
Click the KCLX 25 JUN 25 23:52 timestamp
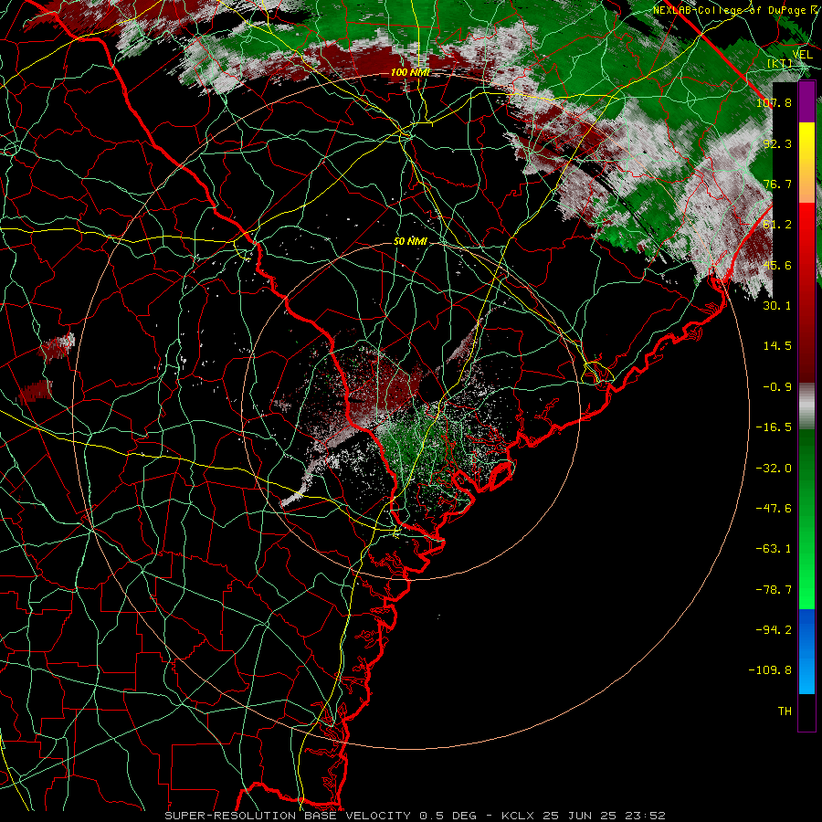point(584,816)
